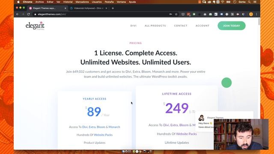
Task: Switch to the Videoclub Hollywood tab
Action: coord(89,8)
